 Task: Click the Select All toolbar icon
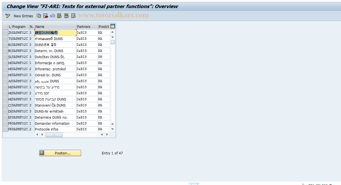[59, 16]
